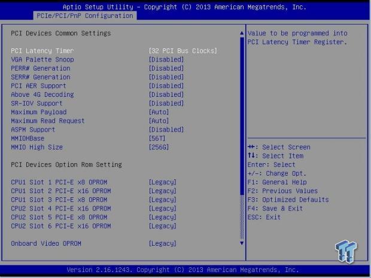The width and height of the screenshot is (371, 278).
Task: Open Legacy value for CPU2 Slot 4
Action: coord(163,209)
